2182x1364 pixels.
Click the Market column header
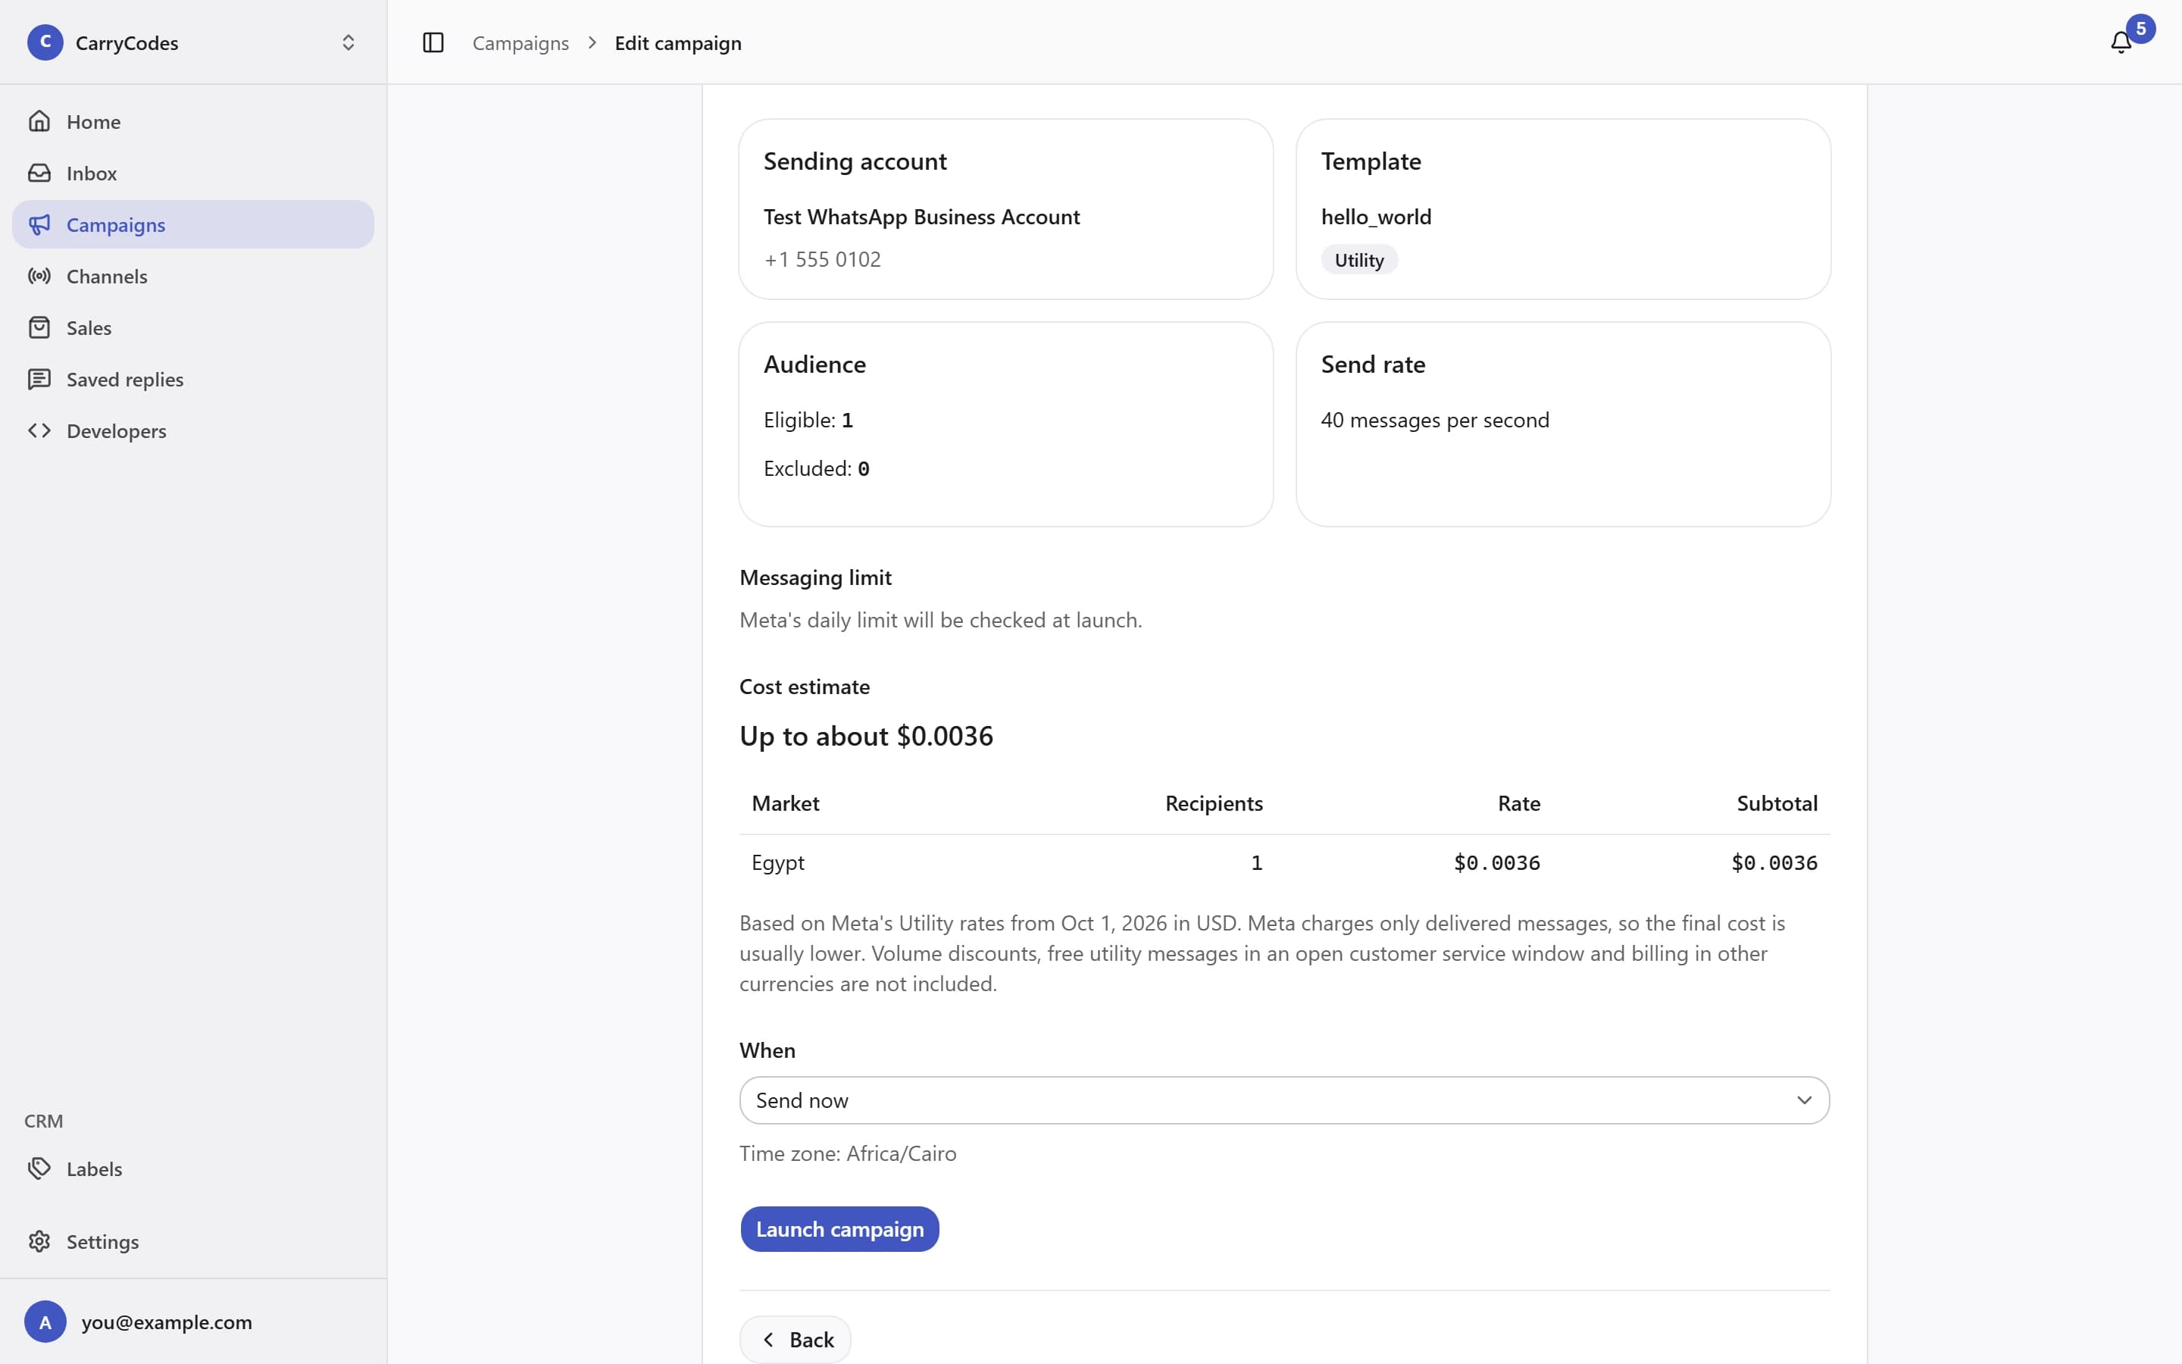pos(786,803)
